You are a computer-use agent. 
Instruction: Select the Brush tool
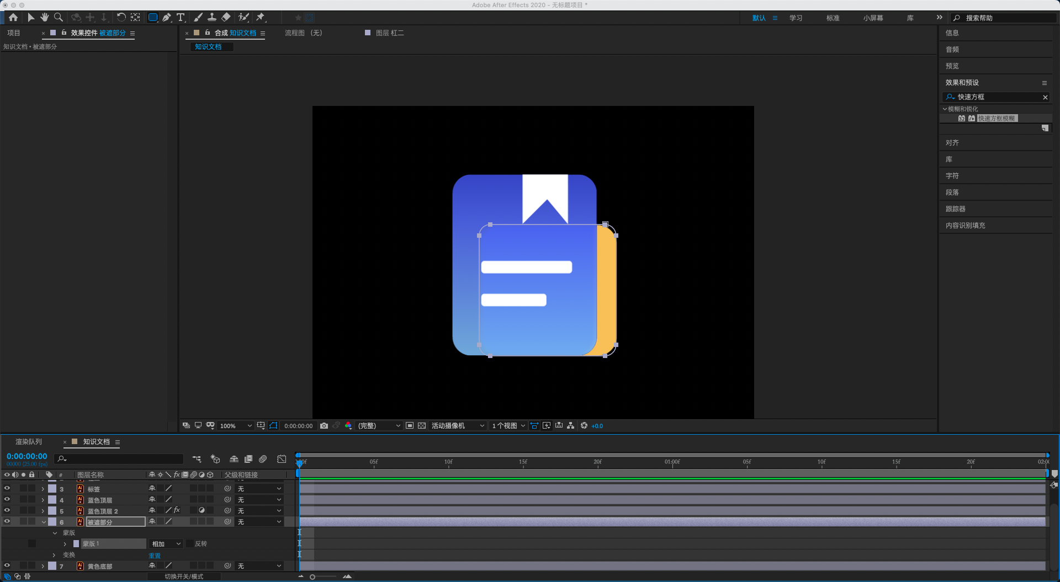(198, 18)
